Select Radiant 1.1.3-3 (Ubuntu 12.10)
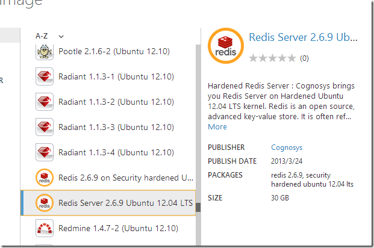The width and height of the screenshot is (374, 248). pos(116,128)
